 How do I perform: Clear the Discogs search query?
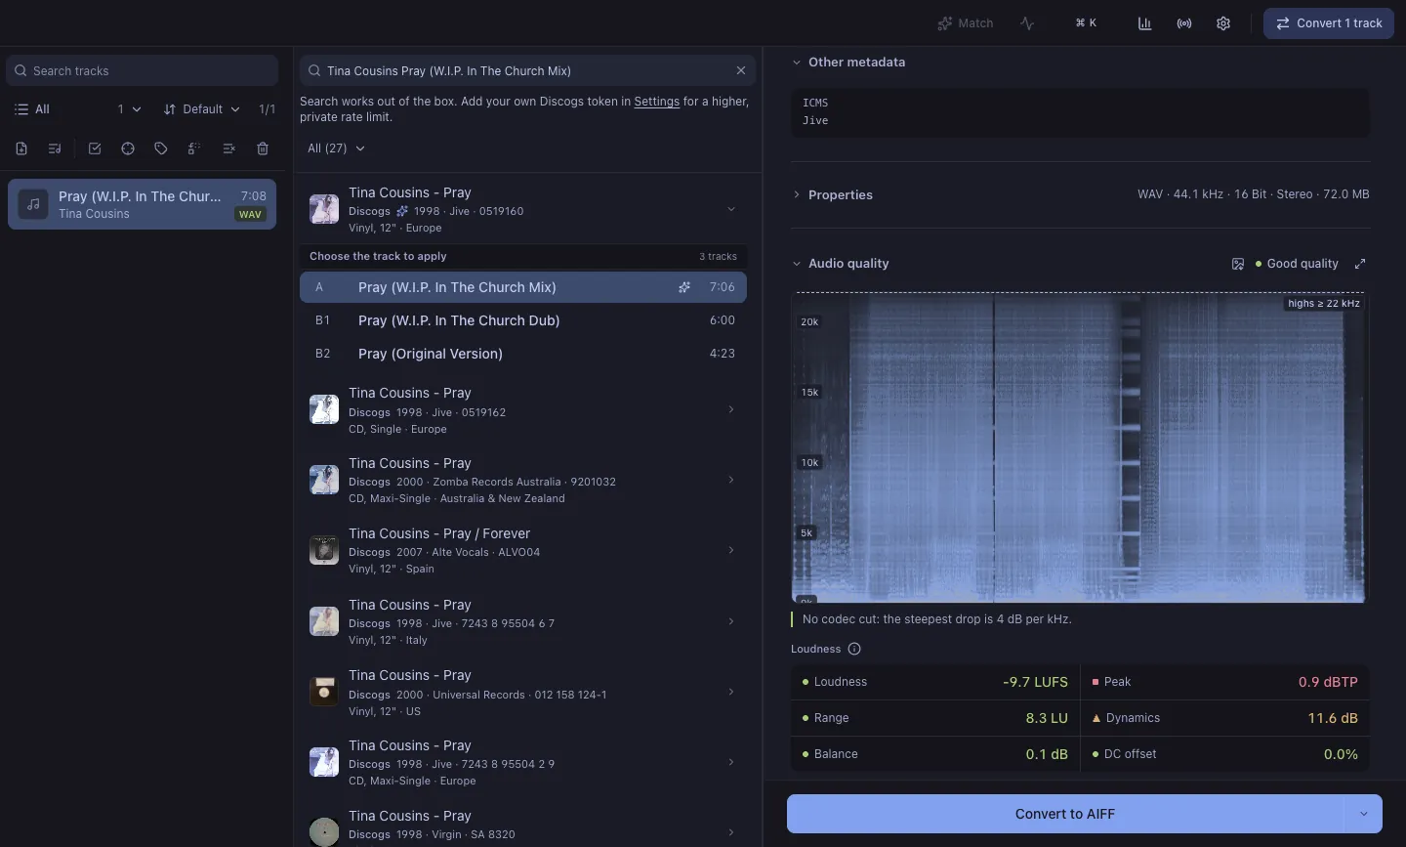741,70
